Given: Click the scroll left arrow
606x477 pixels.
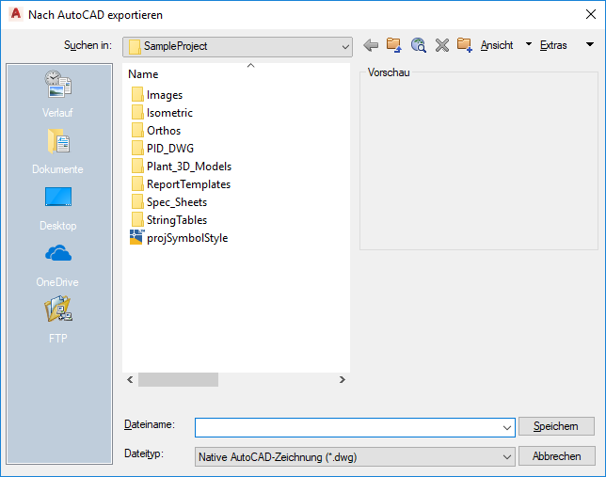Looking at the screenshot, I should pyautogui.click(x=130, y=379).
